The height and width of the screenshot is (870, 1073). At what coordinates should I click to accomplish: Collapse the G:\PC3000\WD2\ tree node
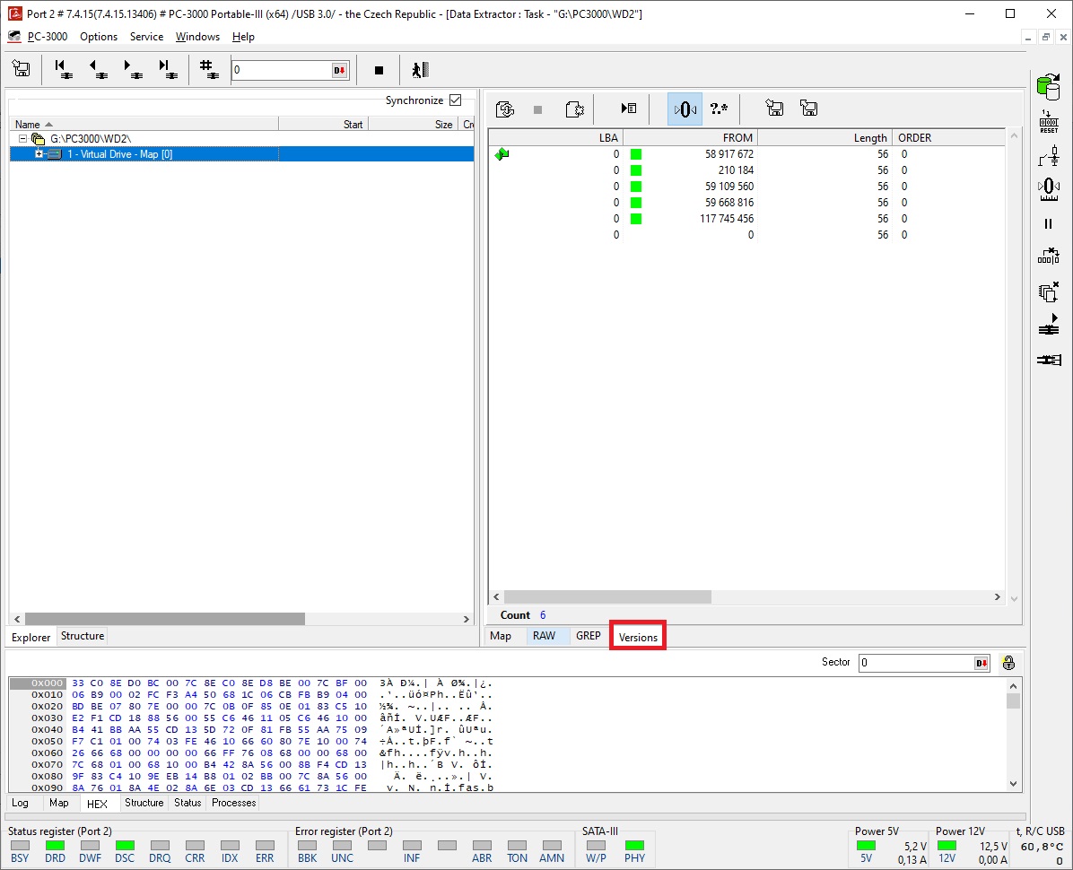[x=23, y=139]
